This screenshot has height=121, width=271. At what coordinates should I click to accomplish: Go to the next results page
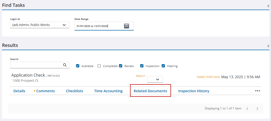tap(257, 109)
